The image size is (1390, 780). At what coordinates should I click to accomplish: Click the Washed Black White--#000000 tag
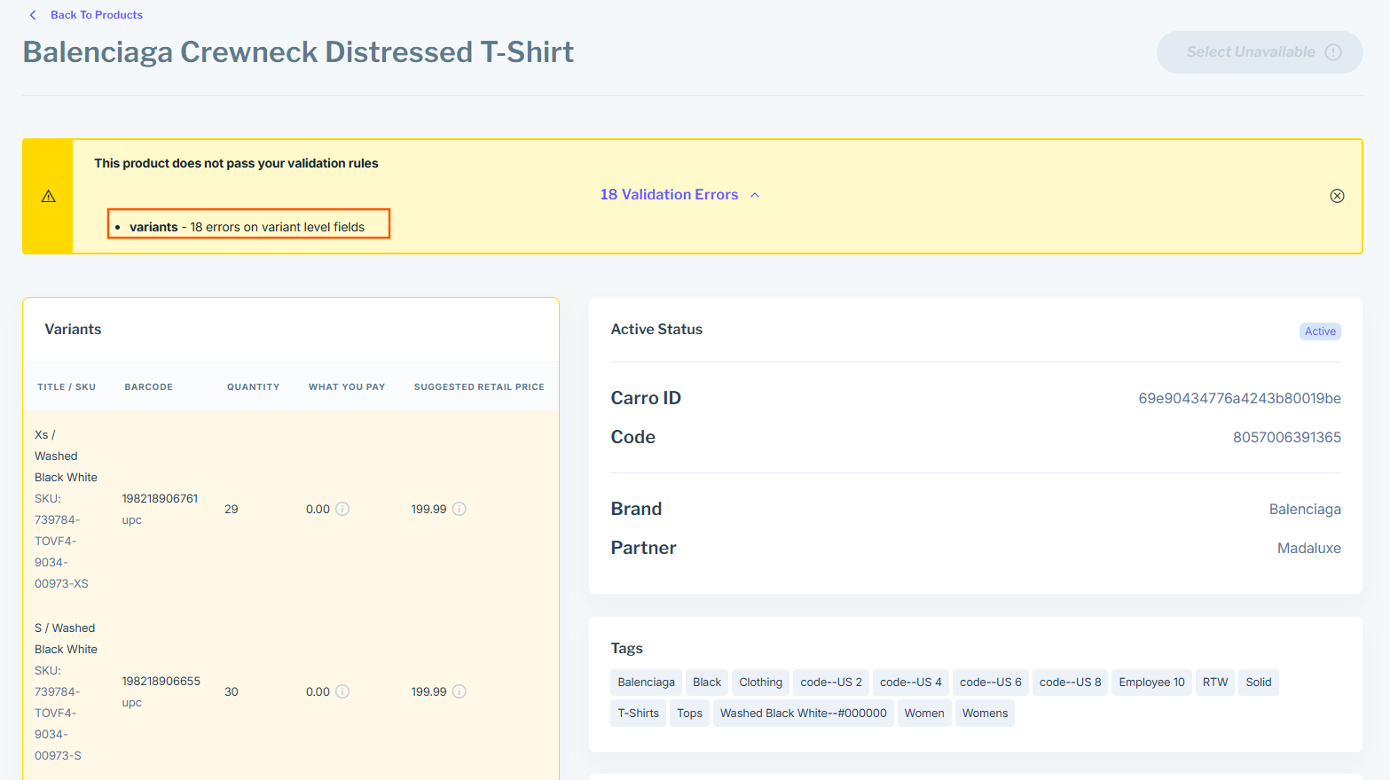pos(803,714)
